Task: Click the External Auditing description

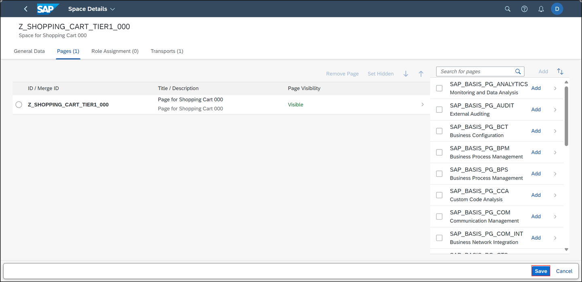Action: (x=470, y=114)
